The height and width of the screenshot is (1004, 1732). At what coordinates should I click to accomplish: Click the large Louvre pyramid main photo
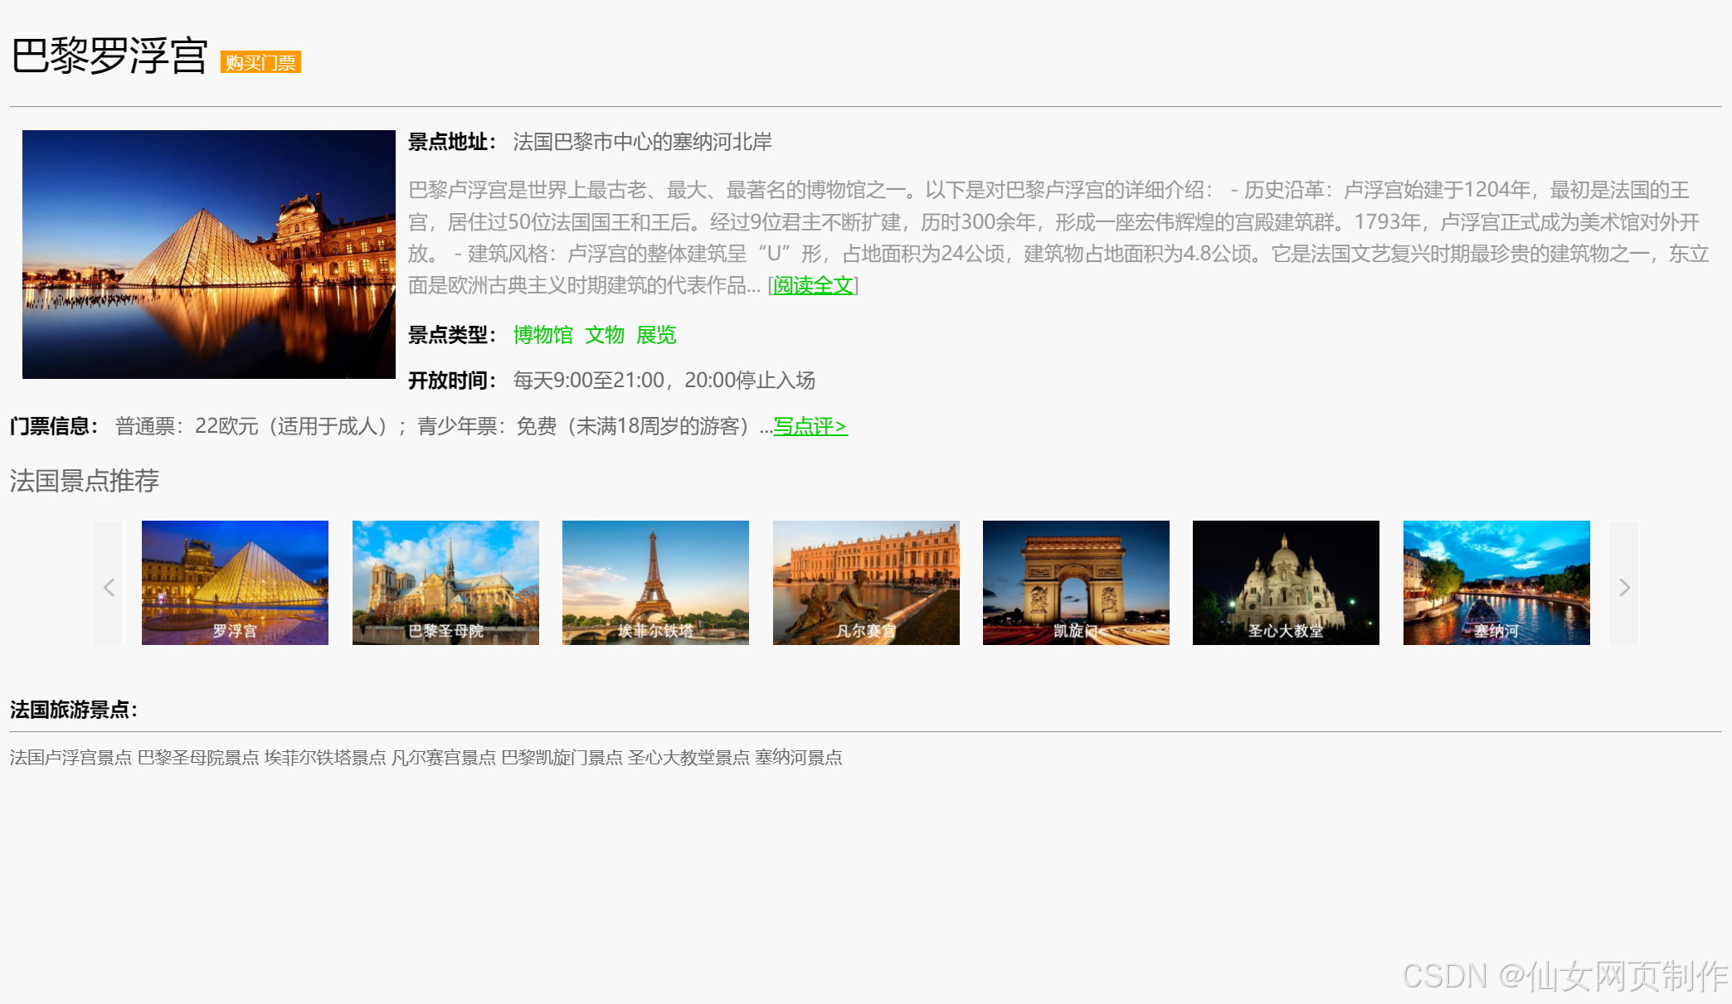pos(209,255)
